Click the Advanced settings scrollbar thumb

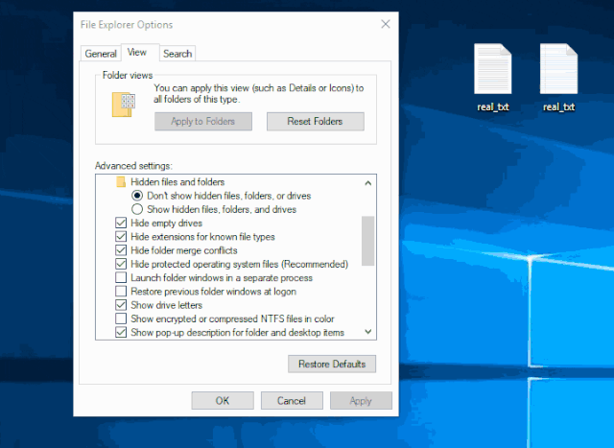(367, 240)
